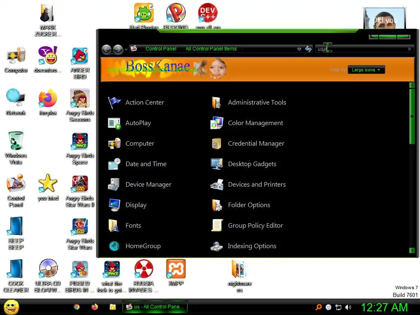Launch Chrome from the taskbar
The height and width of the screenshot is (315, 420).
(x=77, y=307)
